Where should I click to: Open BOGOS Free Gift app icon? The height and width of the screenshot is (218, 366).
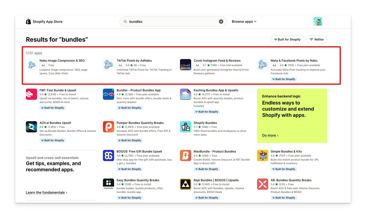(x=109, y=156)
